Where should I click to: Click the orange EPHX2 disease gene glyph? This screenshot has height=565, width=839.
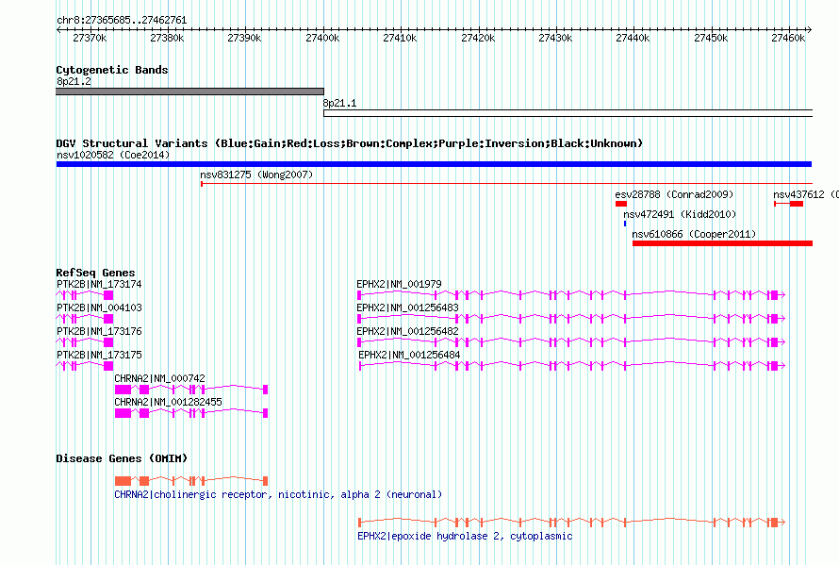(571, 523)
